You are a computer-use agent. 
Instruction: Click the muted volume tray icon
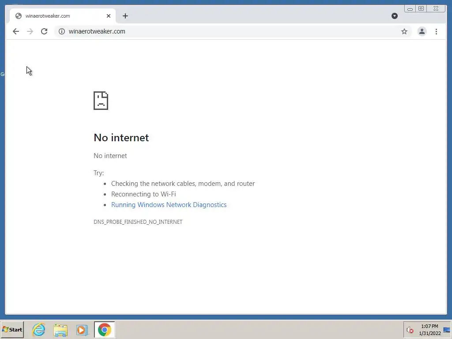click(410, 330)
